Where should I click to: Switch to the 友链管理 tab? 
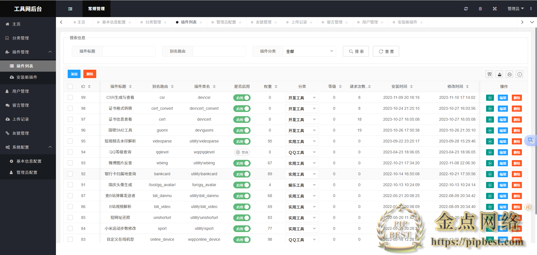pyautogui.click(x=263, y=22)
